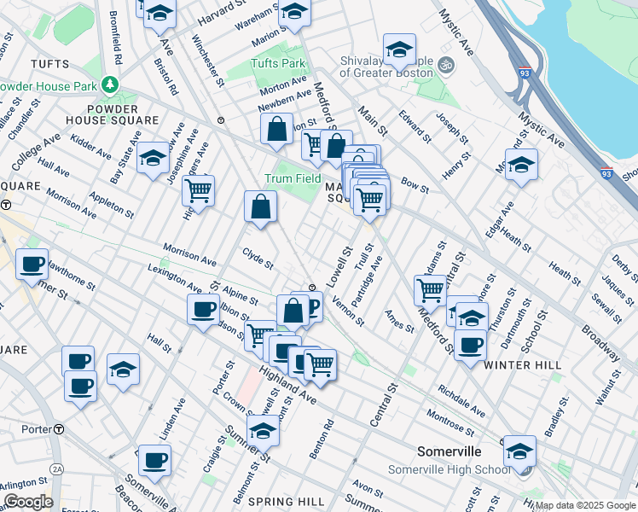
Task: Open the coffee marker beside Winter Hill label
Action: (470, 346)
